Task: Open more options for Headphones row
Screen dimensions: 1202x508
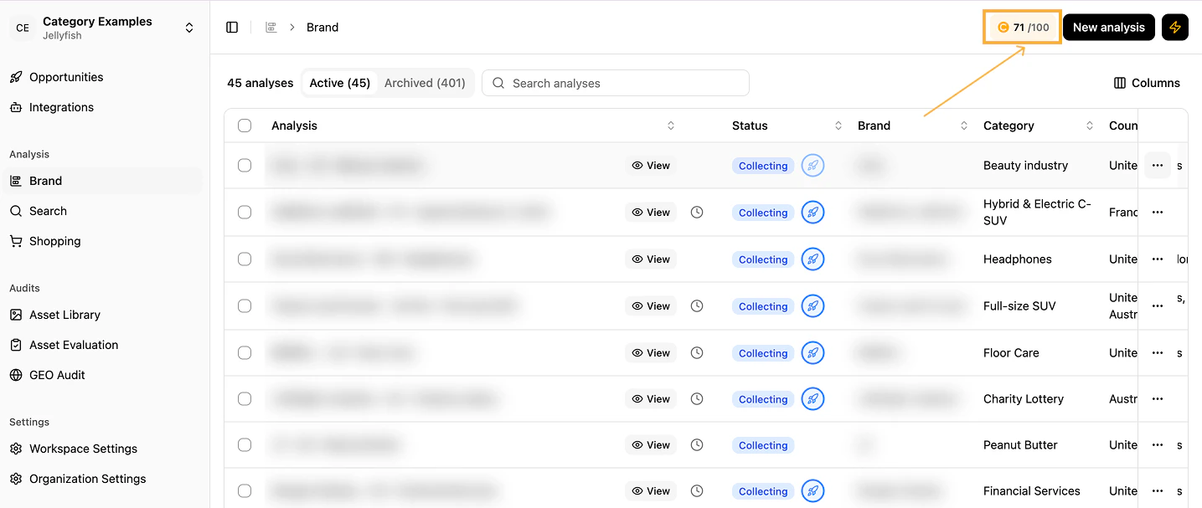Action: 1158,259
